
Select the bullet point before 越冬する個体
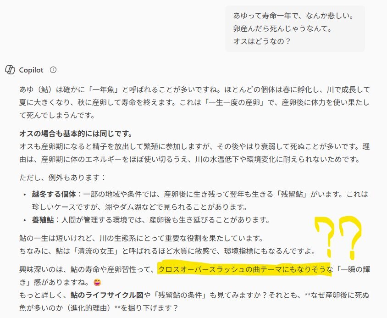[x=24, y=195]
